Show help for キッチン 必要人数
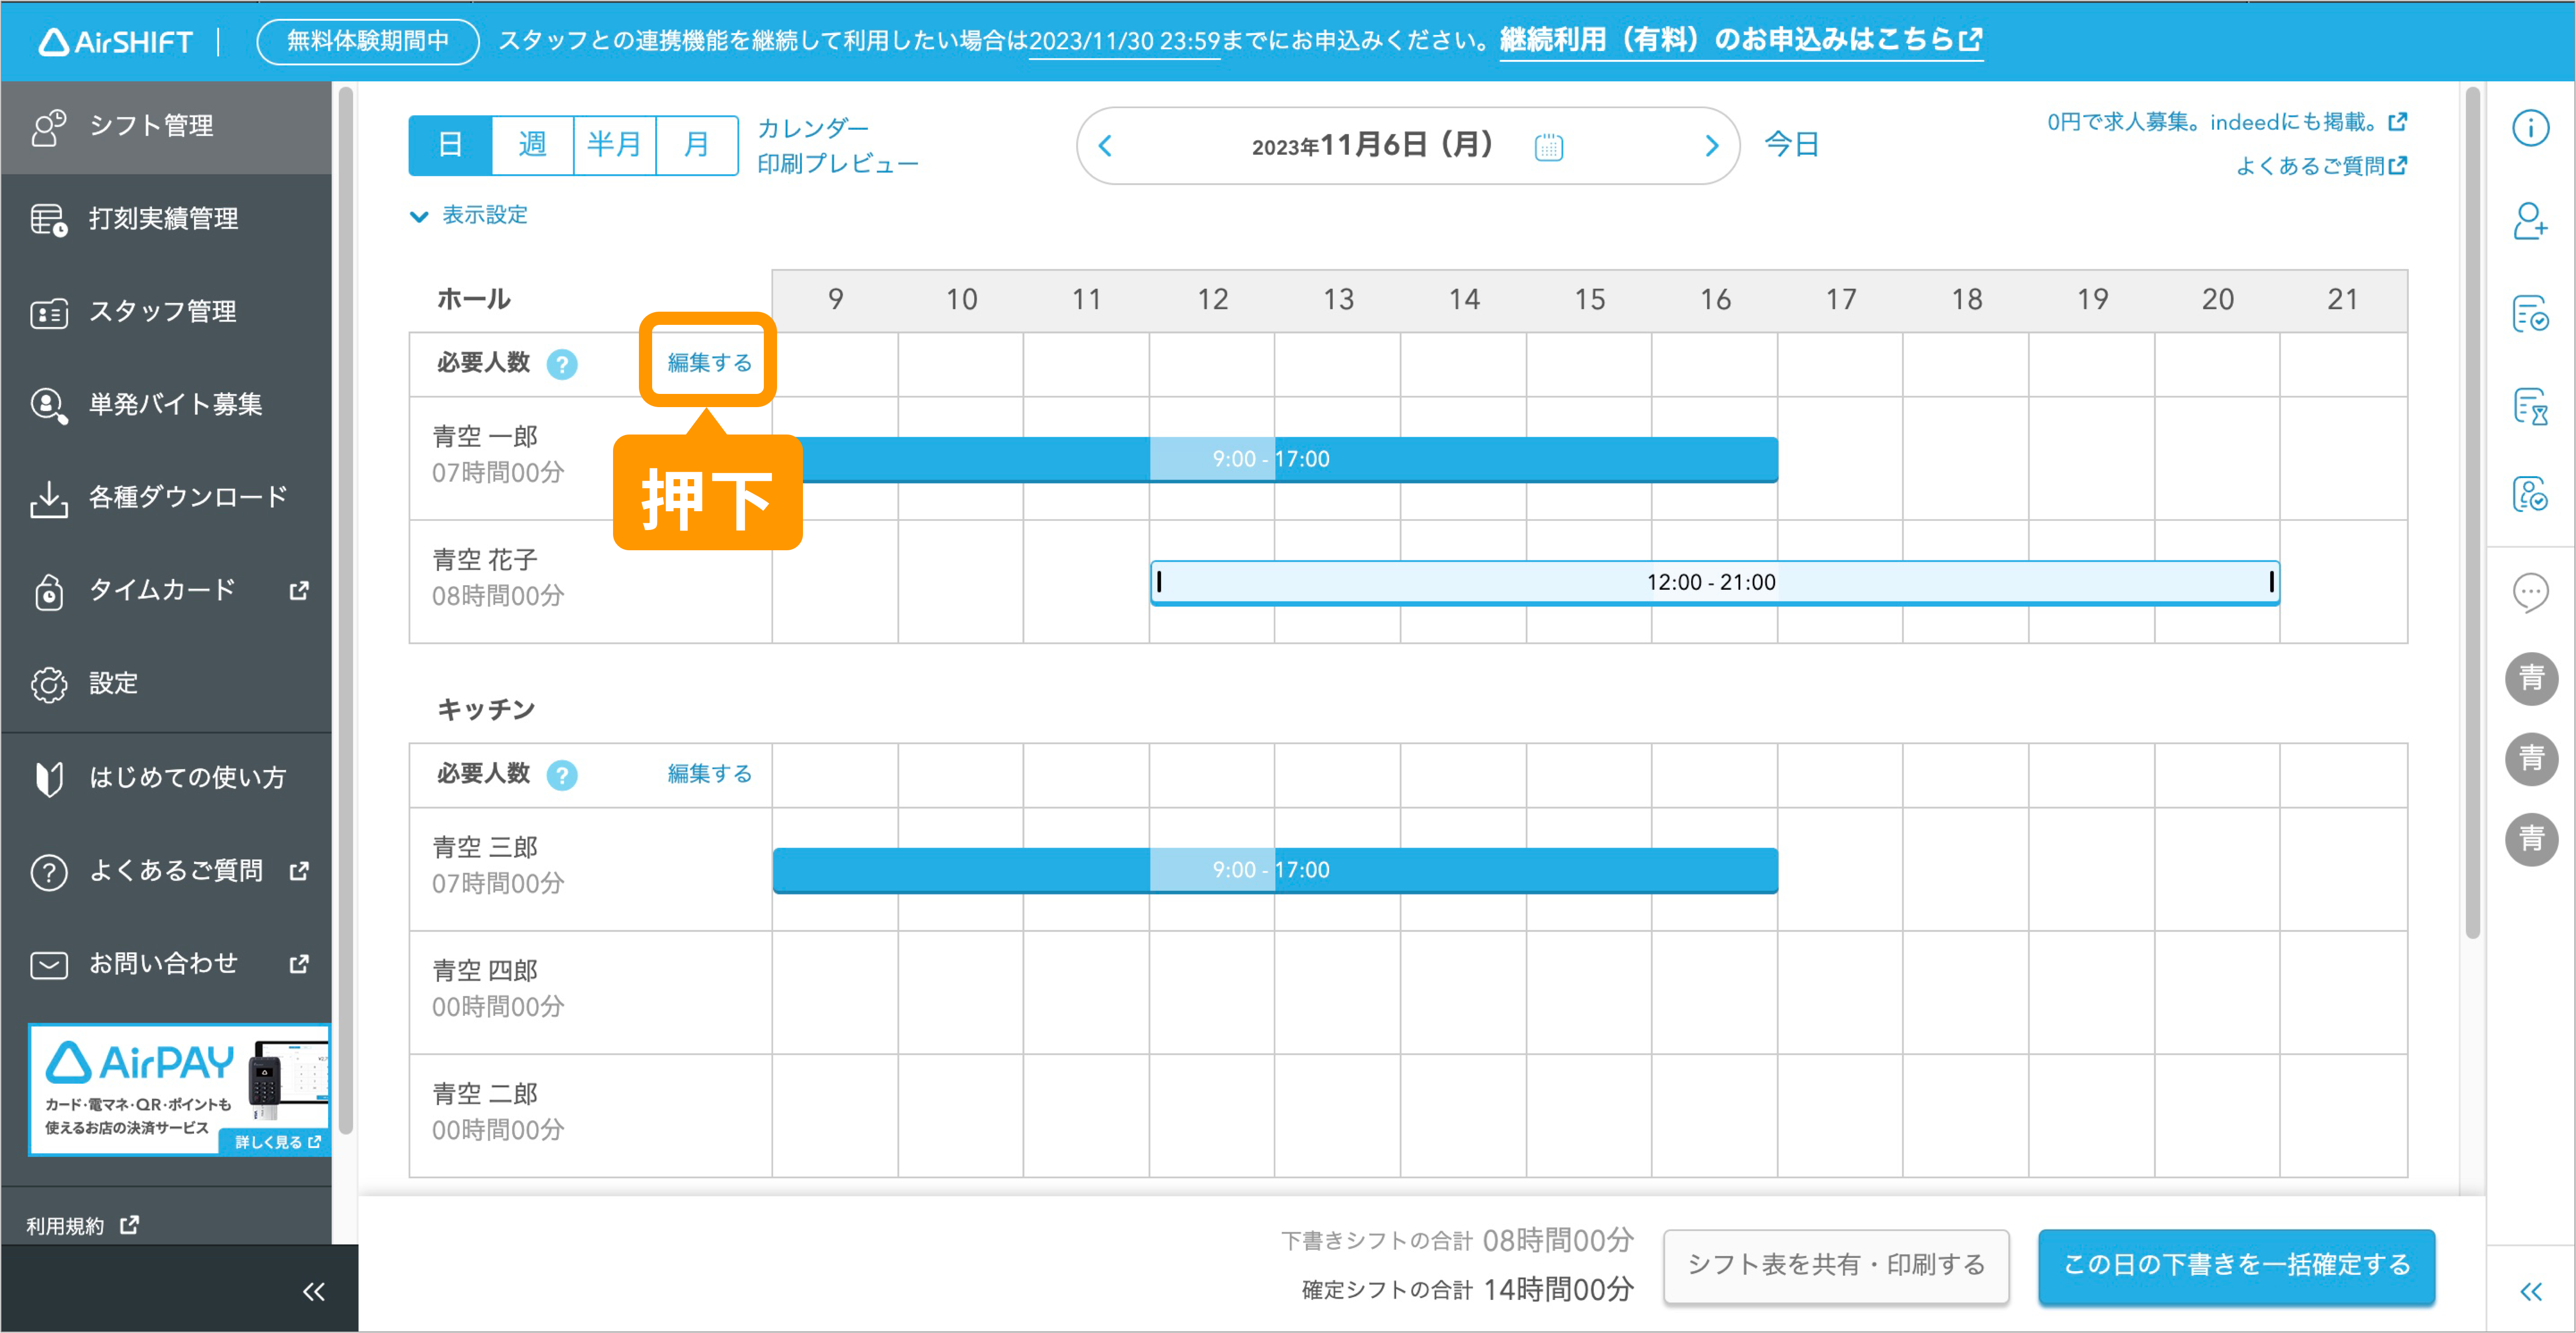2576x1333 pixels. pos(562,776)
